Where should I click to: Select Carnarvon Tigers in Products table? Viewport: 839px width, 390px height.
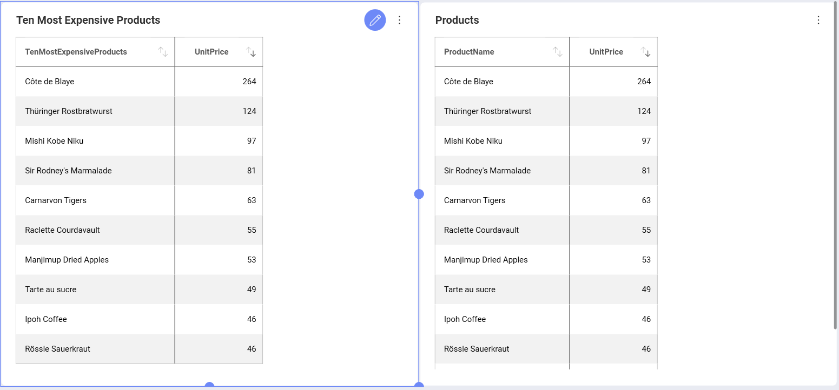475,200
